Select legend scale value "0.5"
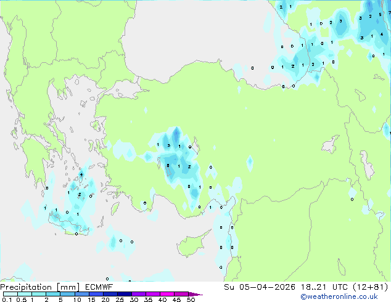391x302 pixels. pyautogui.click(x=21, y=300)
